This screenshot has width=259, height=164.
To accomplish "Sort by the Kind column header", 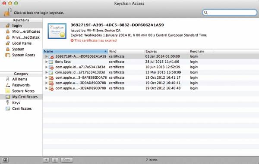I will [126, 51].
